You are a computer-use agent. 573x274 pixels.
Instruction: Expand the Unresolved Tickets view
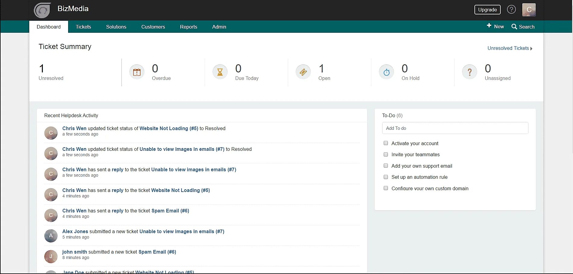508,48
